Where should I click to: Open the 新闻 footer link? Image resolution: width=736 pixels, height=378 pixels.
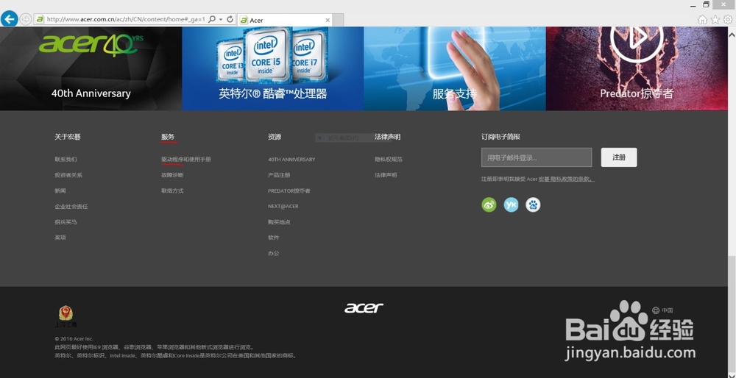(x=60, y=191)
